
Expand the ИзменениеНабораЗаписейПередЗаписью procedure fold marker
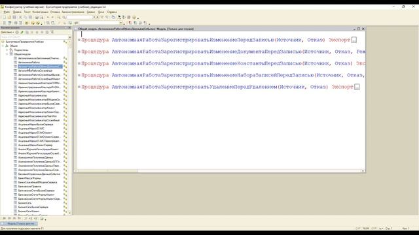[79, 75]
